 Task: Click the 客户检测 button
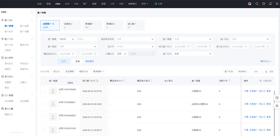point(229,72)
